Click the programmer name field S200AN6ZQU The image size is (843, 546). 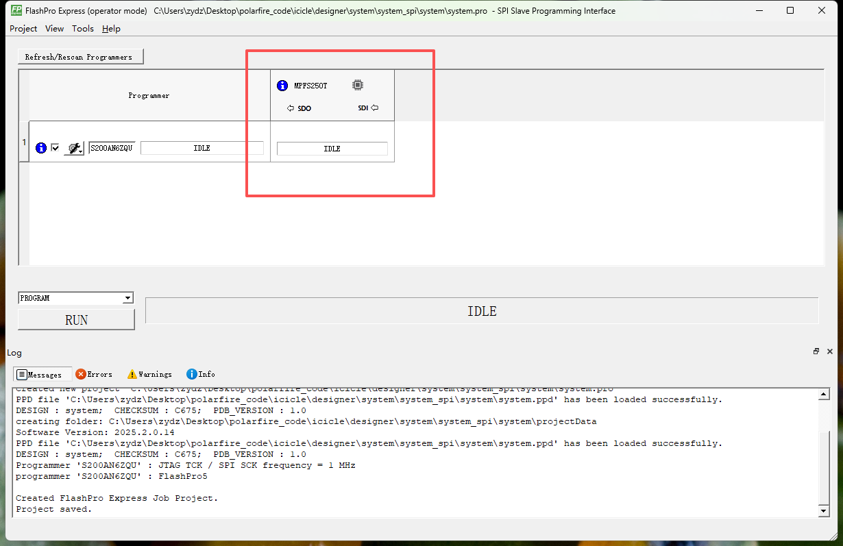112,148
